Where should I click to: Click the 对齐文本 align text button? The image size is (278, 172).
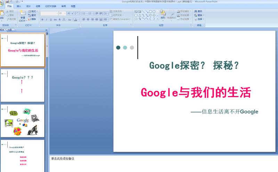(x=116, y=15)
